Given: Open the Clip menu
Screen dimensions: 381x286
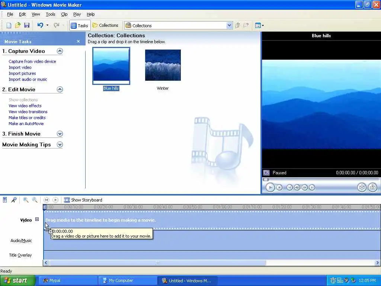Looking at the screenshot, I should click(64, 15).
